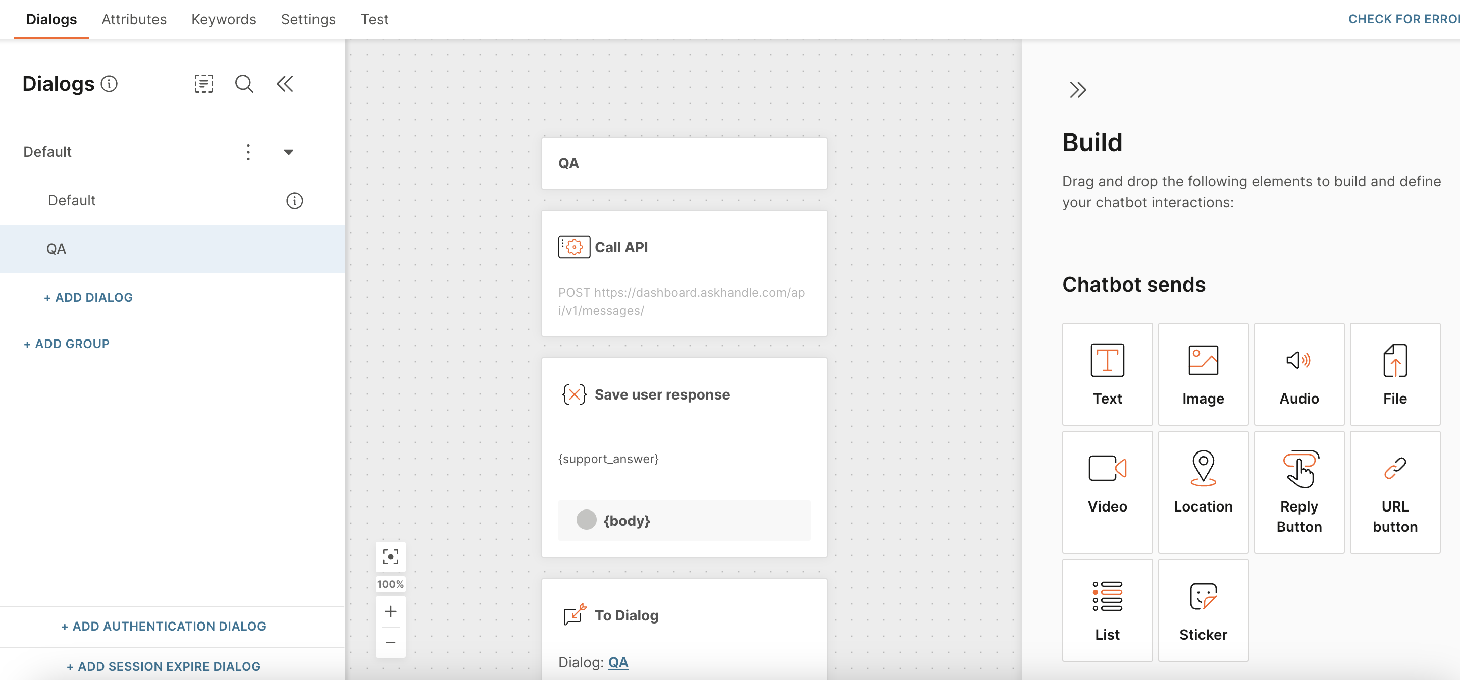Choose the Audio element tile
The height and width of the screenshot is (680, 1460).
point(1298,374)
